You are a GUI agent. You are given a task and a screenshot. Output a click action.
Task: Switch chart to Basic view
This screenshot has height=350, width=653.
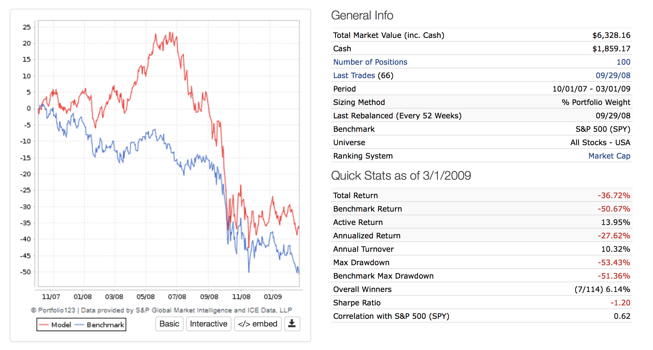169,324
